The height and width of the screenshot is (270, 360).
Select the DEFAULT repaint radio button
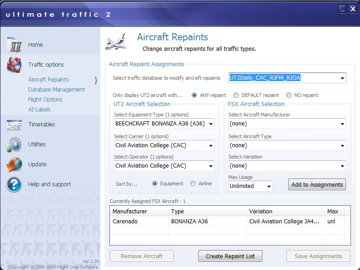(236, 95)
